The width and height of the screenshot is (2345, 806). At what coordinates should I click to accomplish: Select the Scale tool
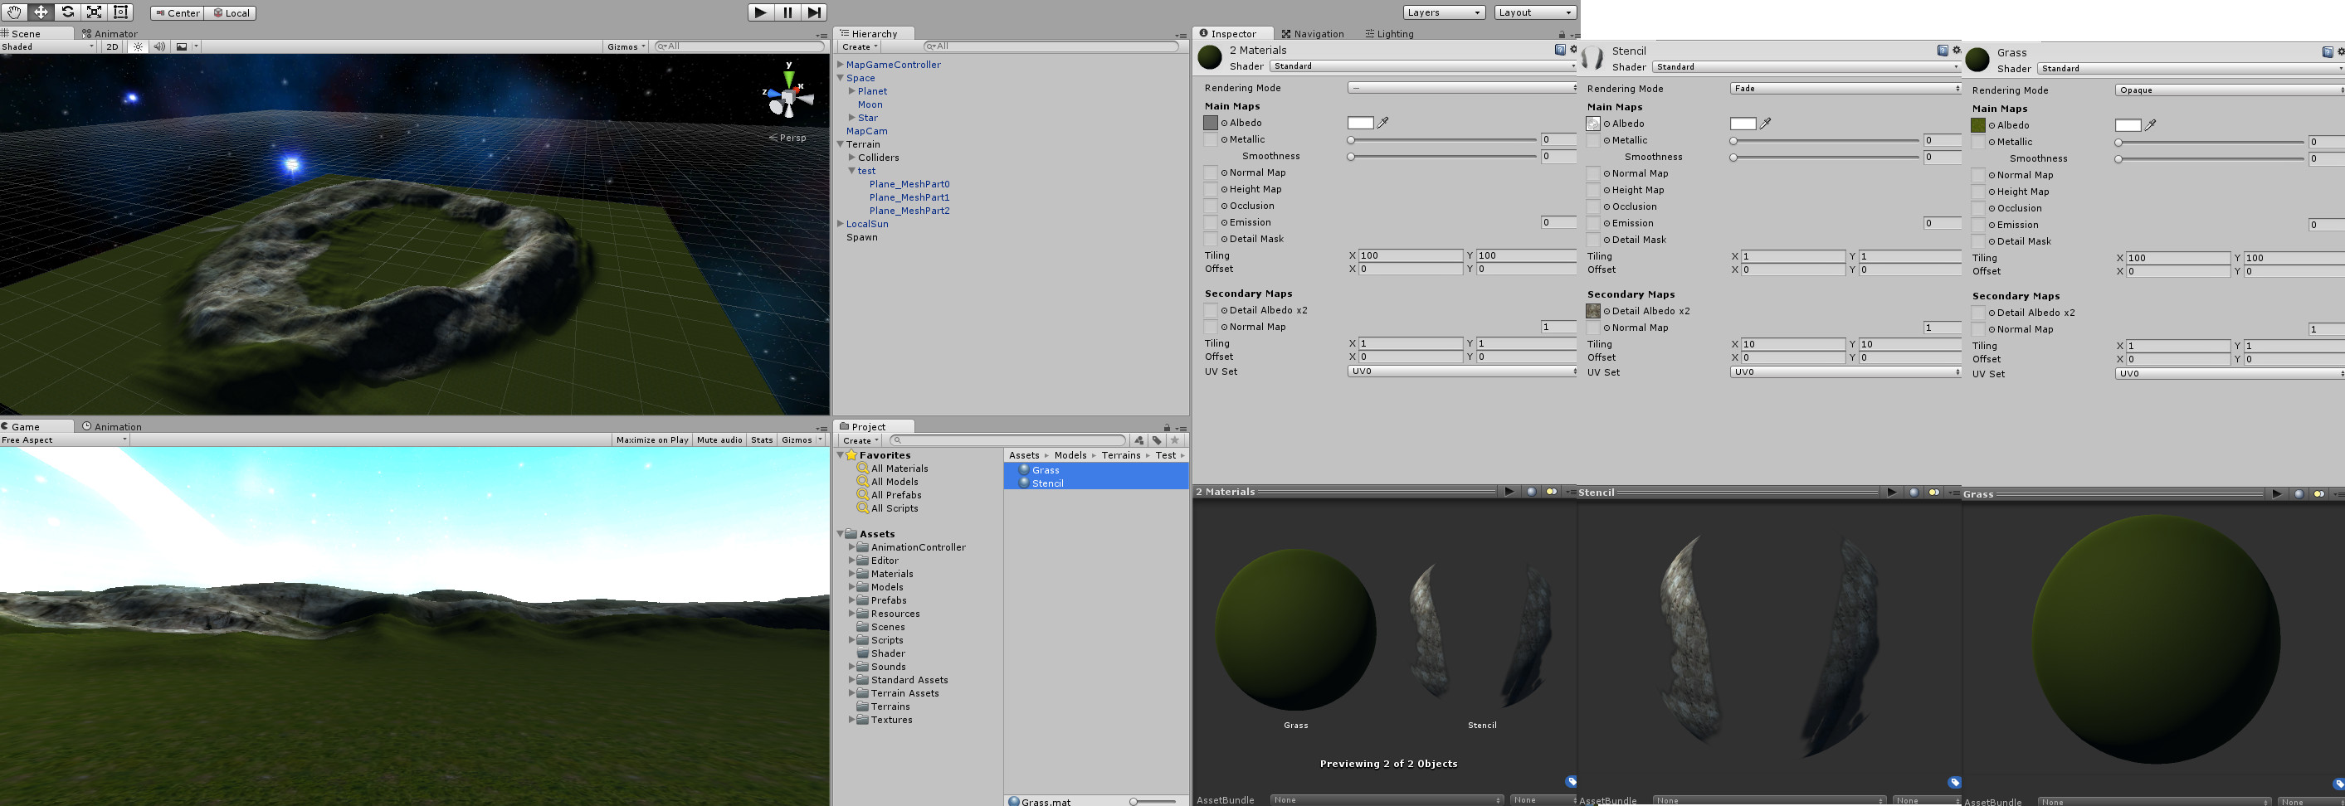coord(94,12)
